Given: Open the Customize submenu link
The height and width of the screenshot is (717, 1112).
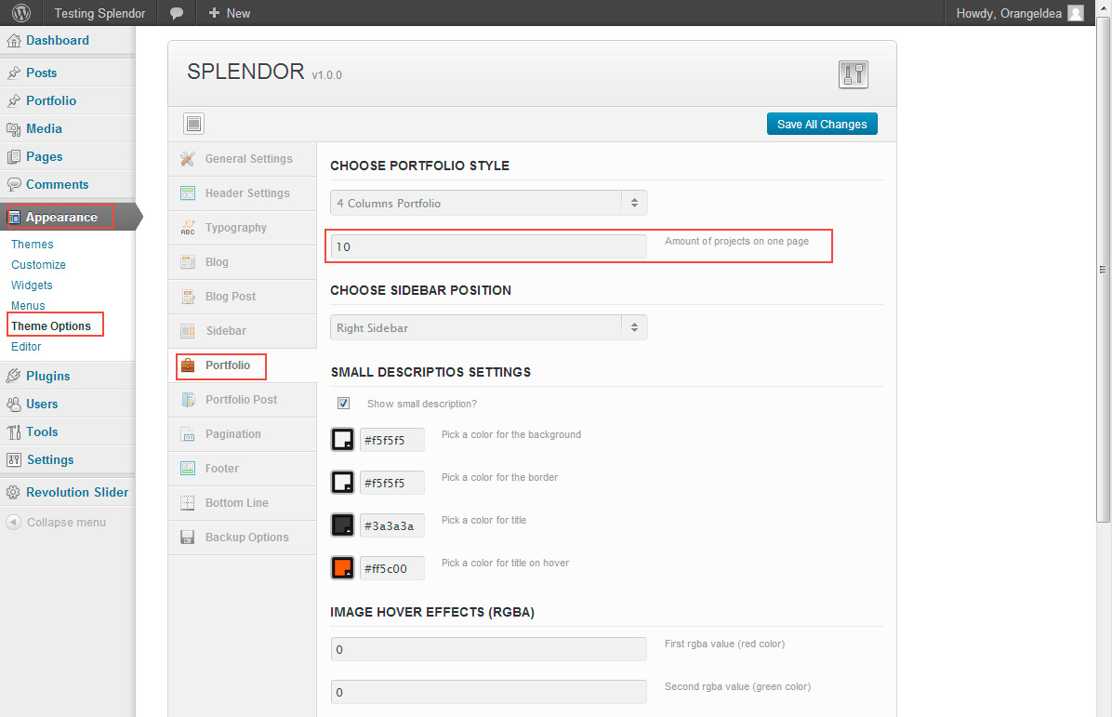Looking at the screenshot, I should [38, 264].
